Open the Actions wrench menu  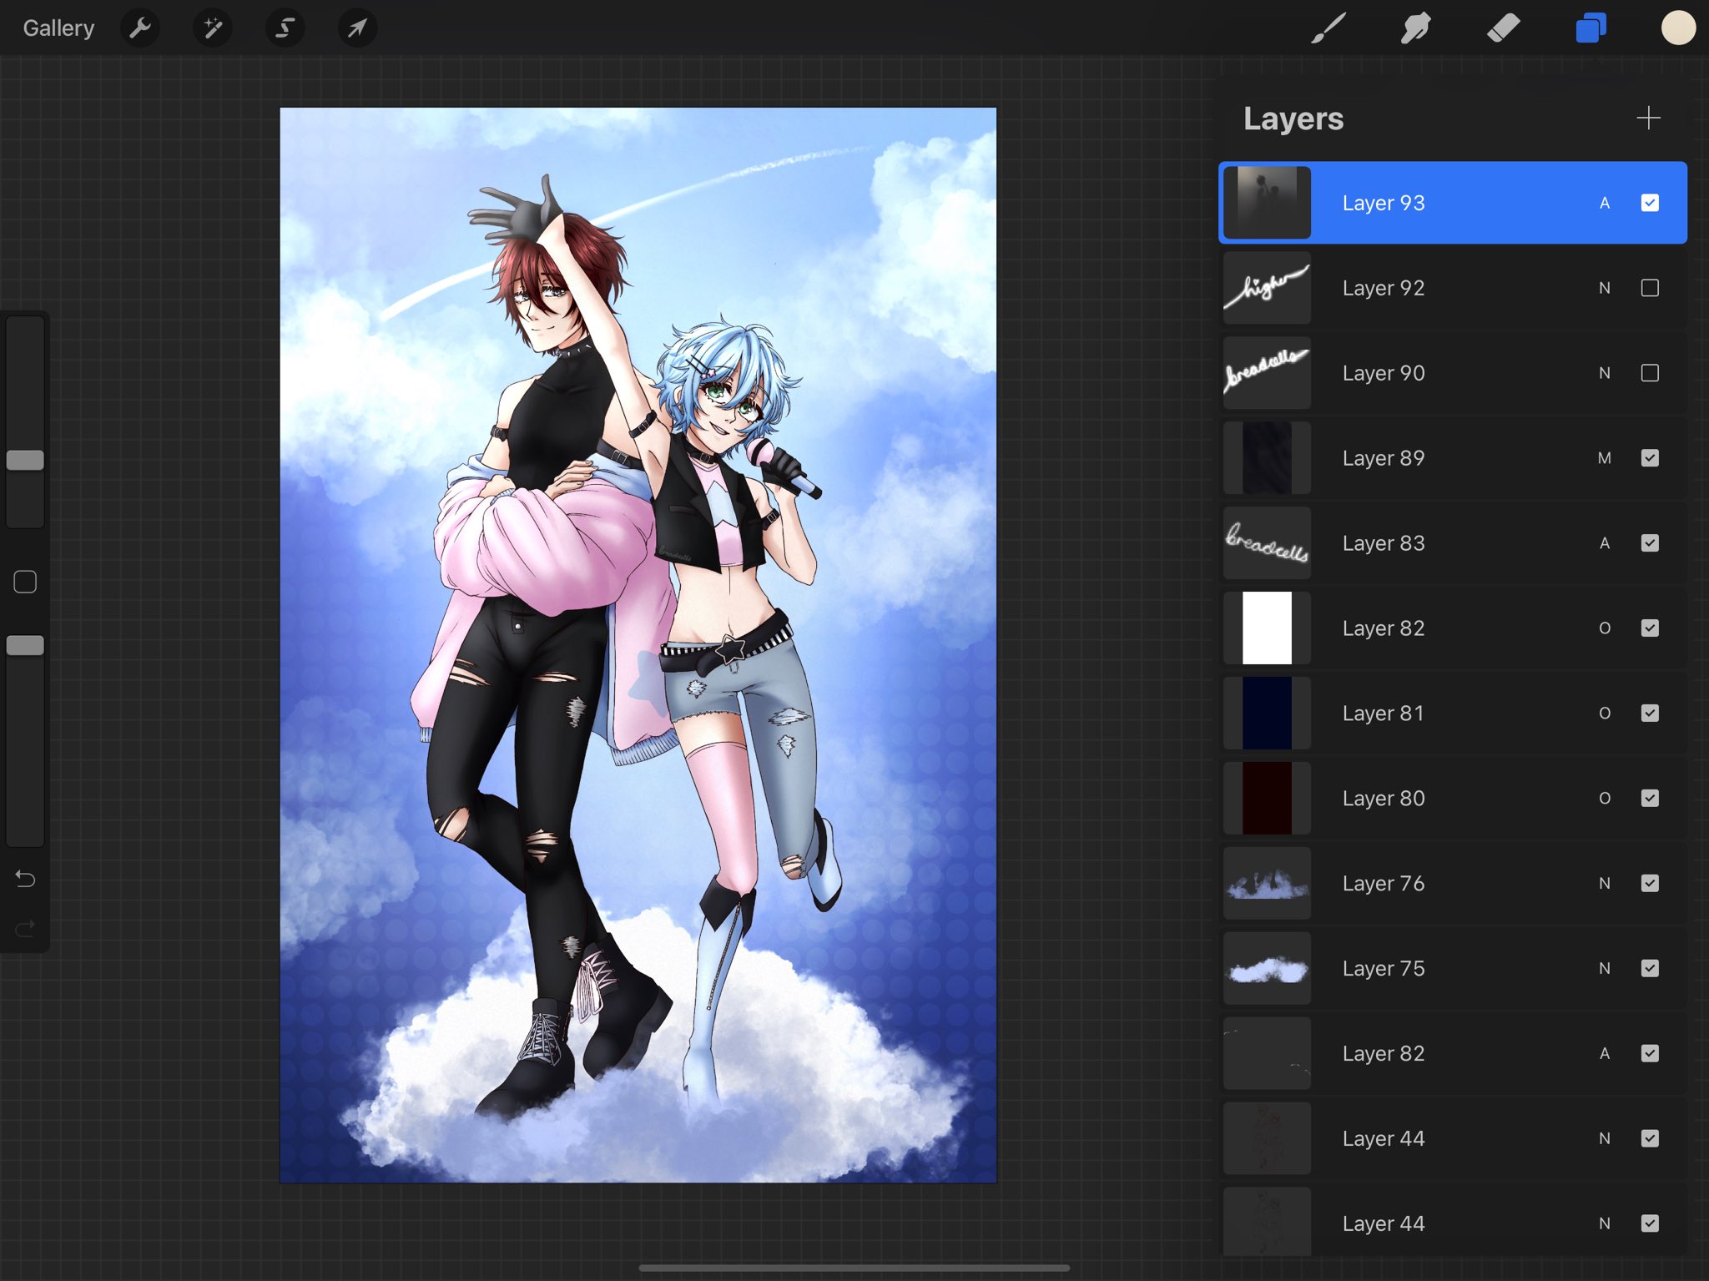[140, 28]
